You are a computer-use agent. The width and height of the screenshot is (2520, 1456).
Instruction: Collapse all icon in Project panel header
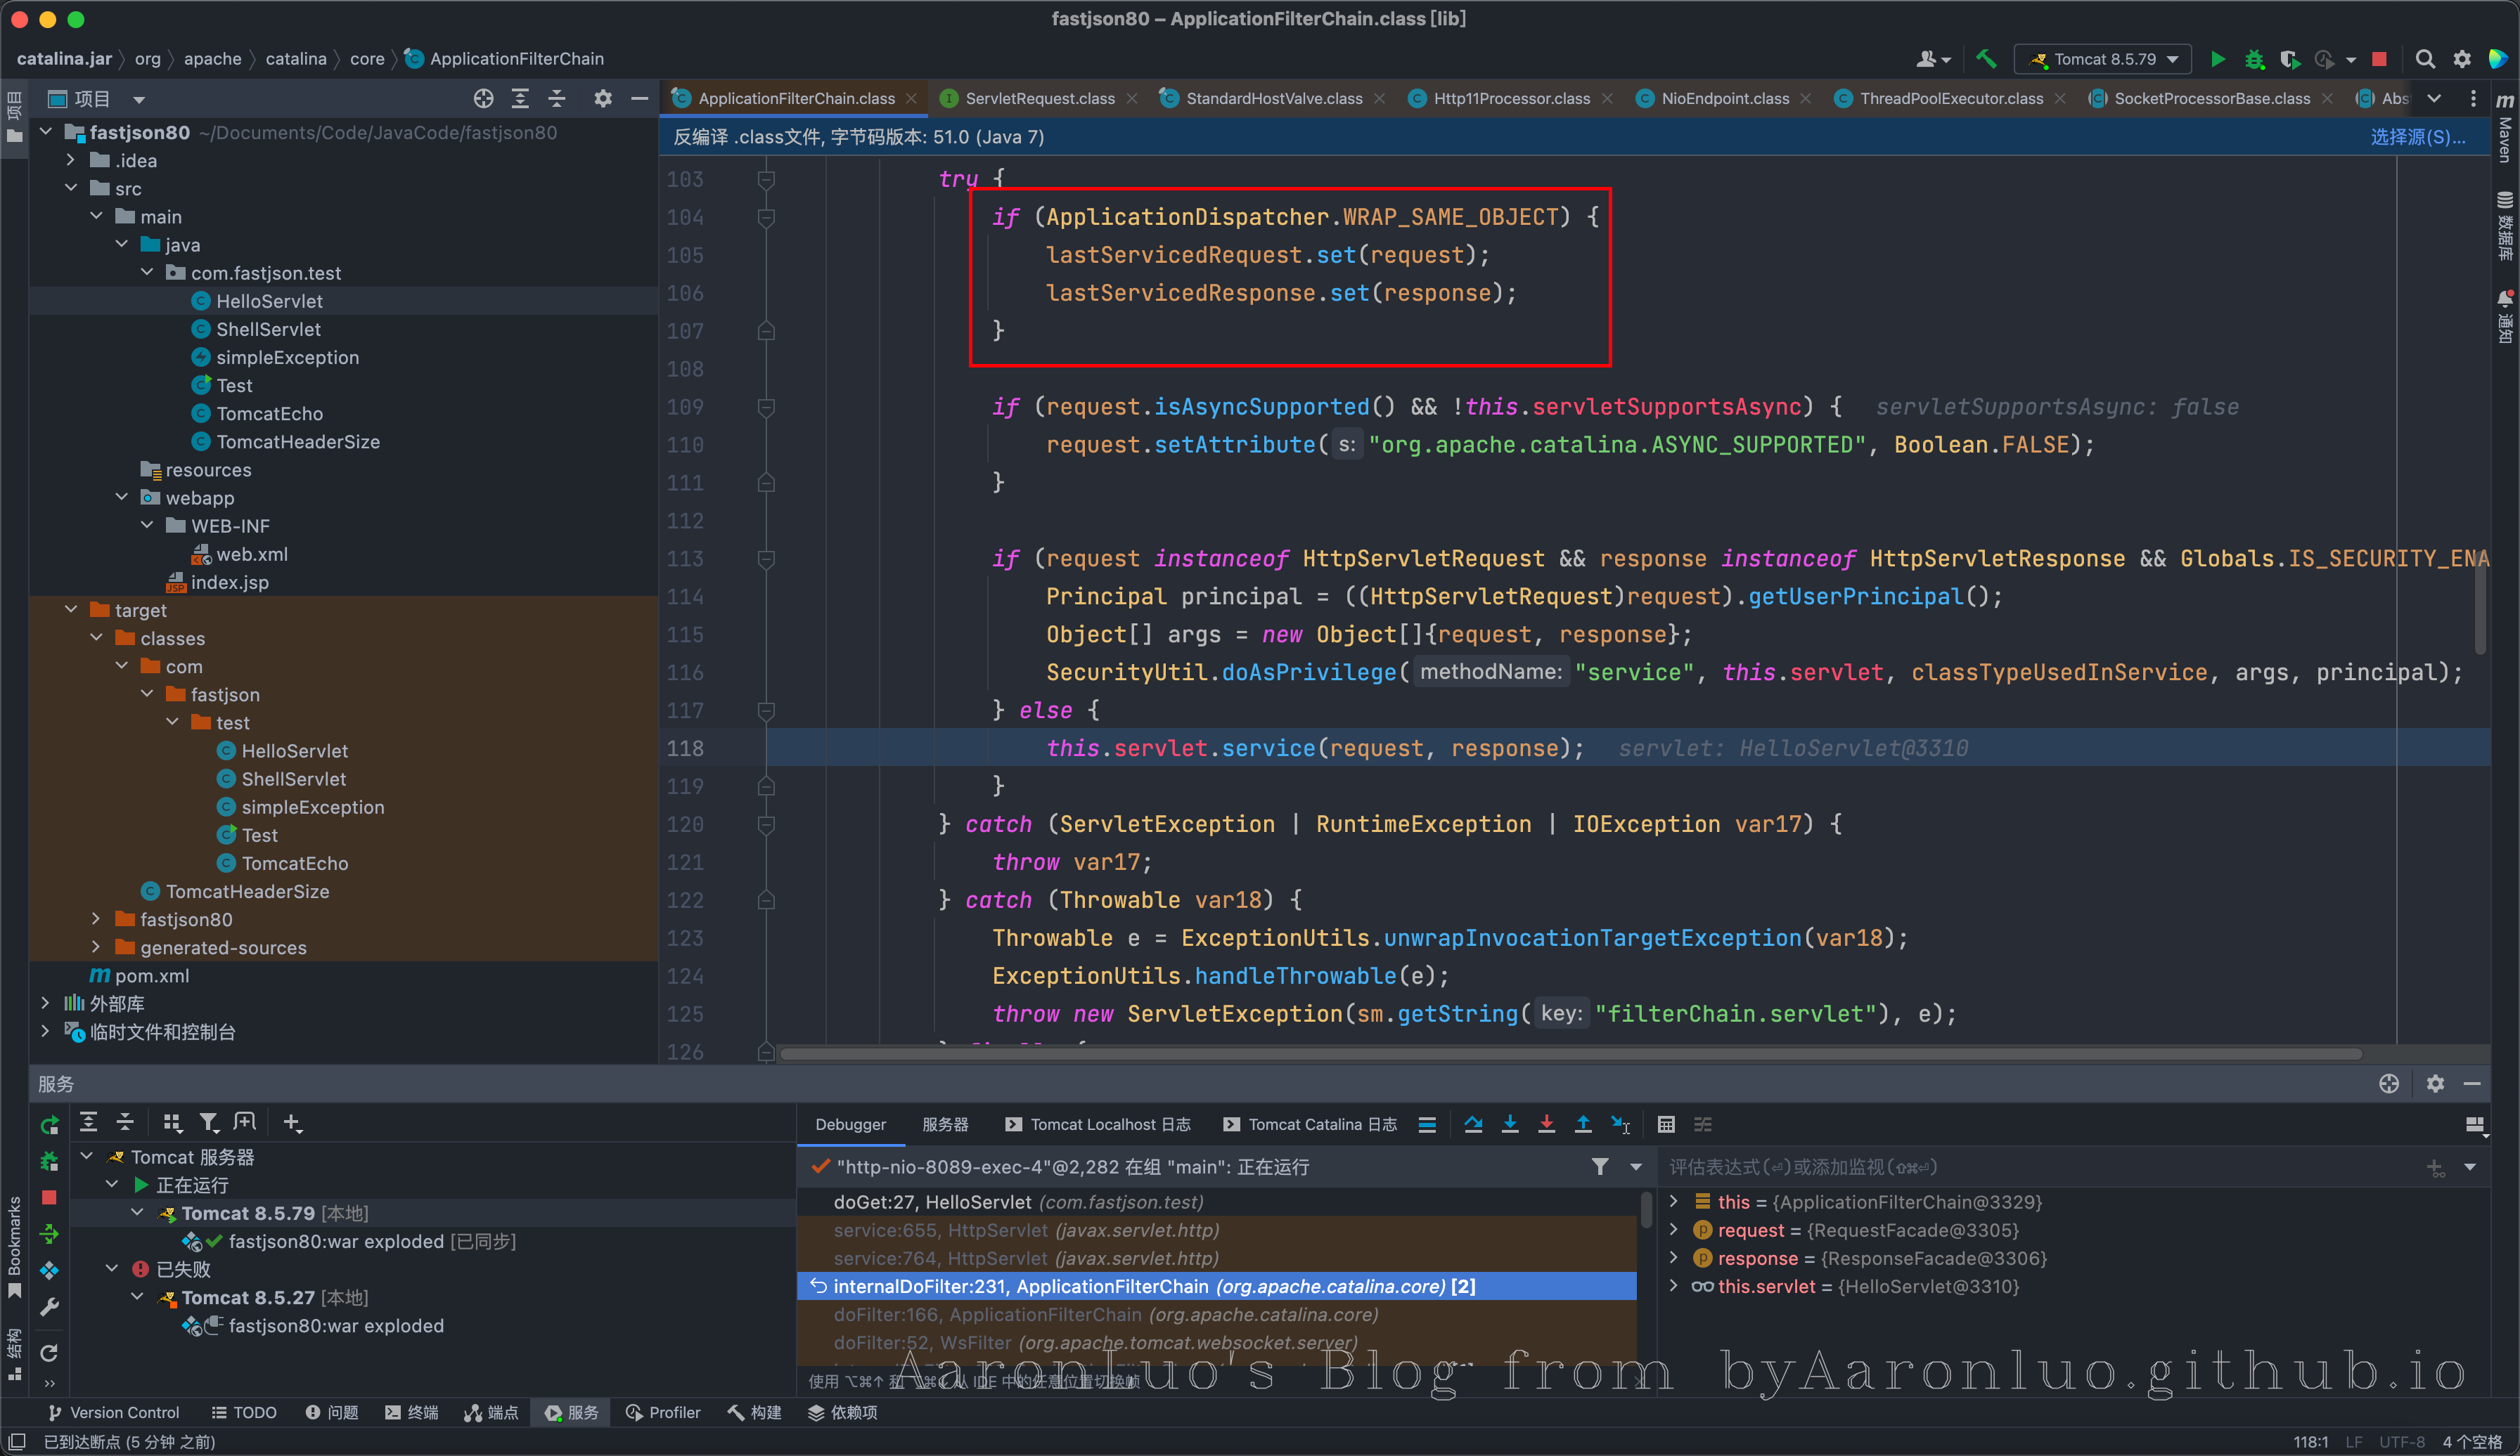[x=557, y=98]
